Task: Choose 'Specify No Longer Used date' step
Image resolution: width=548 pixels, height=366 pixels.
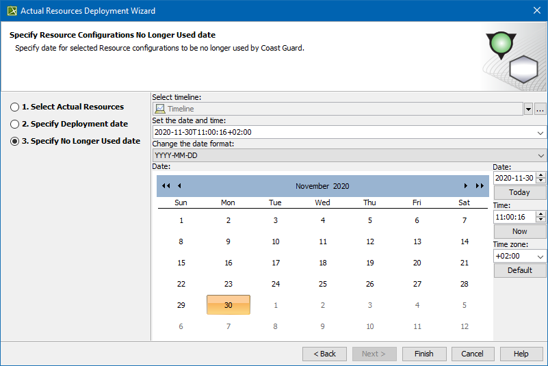Action: [15, 142]
